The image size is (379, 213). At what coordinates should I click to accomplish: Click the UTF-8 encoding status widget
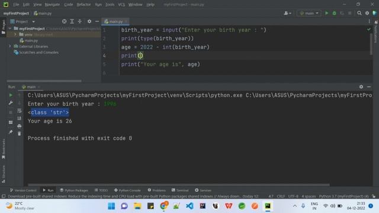(x=293, y=196)
